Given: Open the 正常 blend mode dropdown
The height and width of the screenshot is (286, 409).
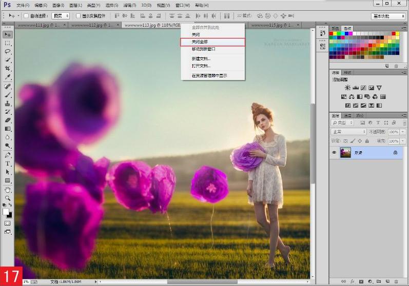Looking at the screenshot, I should tap(348, 132).
